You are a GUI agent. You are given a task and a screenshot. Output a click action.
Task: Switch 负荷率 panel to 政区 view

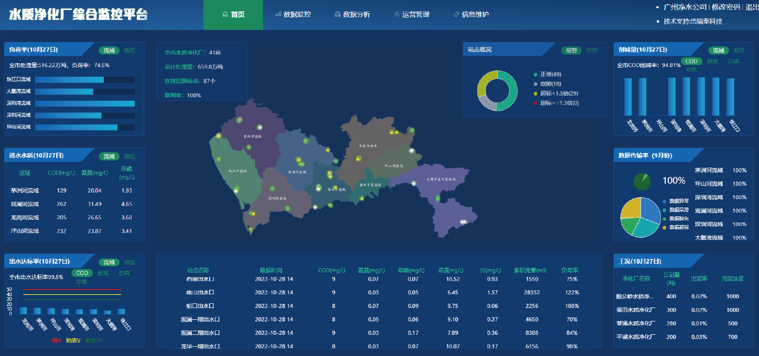[x=130, y=51]
